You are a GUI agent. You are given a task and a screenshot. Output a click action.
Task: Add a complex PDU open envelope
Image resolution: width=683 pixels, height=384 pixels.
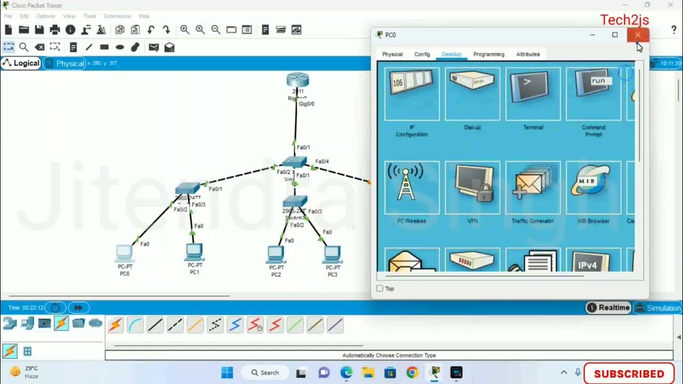(169, 47)
